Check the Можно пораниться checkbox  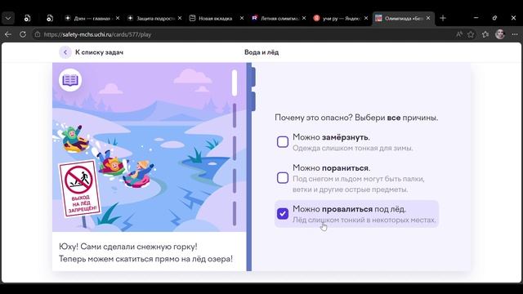click(283, 178)
